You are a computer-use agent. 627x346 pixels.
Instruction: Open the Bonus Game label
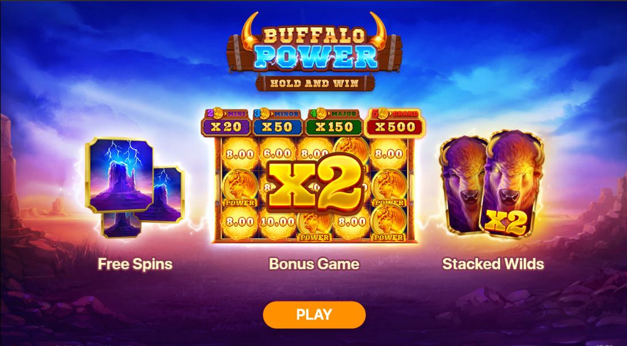314,264
